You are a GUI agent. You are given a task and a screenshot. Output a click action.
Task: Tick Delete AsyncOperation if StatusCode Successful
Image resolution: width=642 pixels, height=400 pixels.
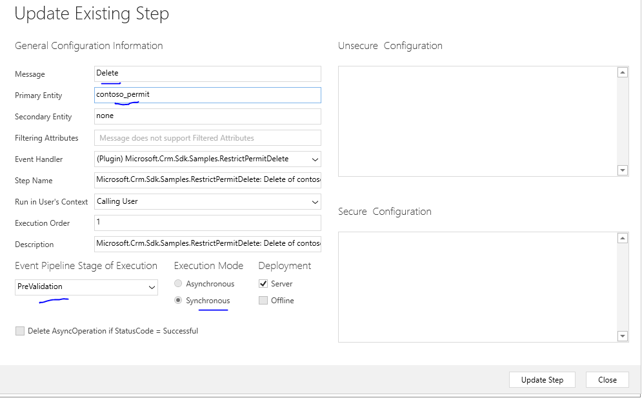click(x=19, y=331)
